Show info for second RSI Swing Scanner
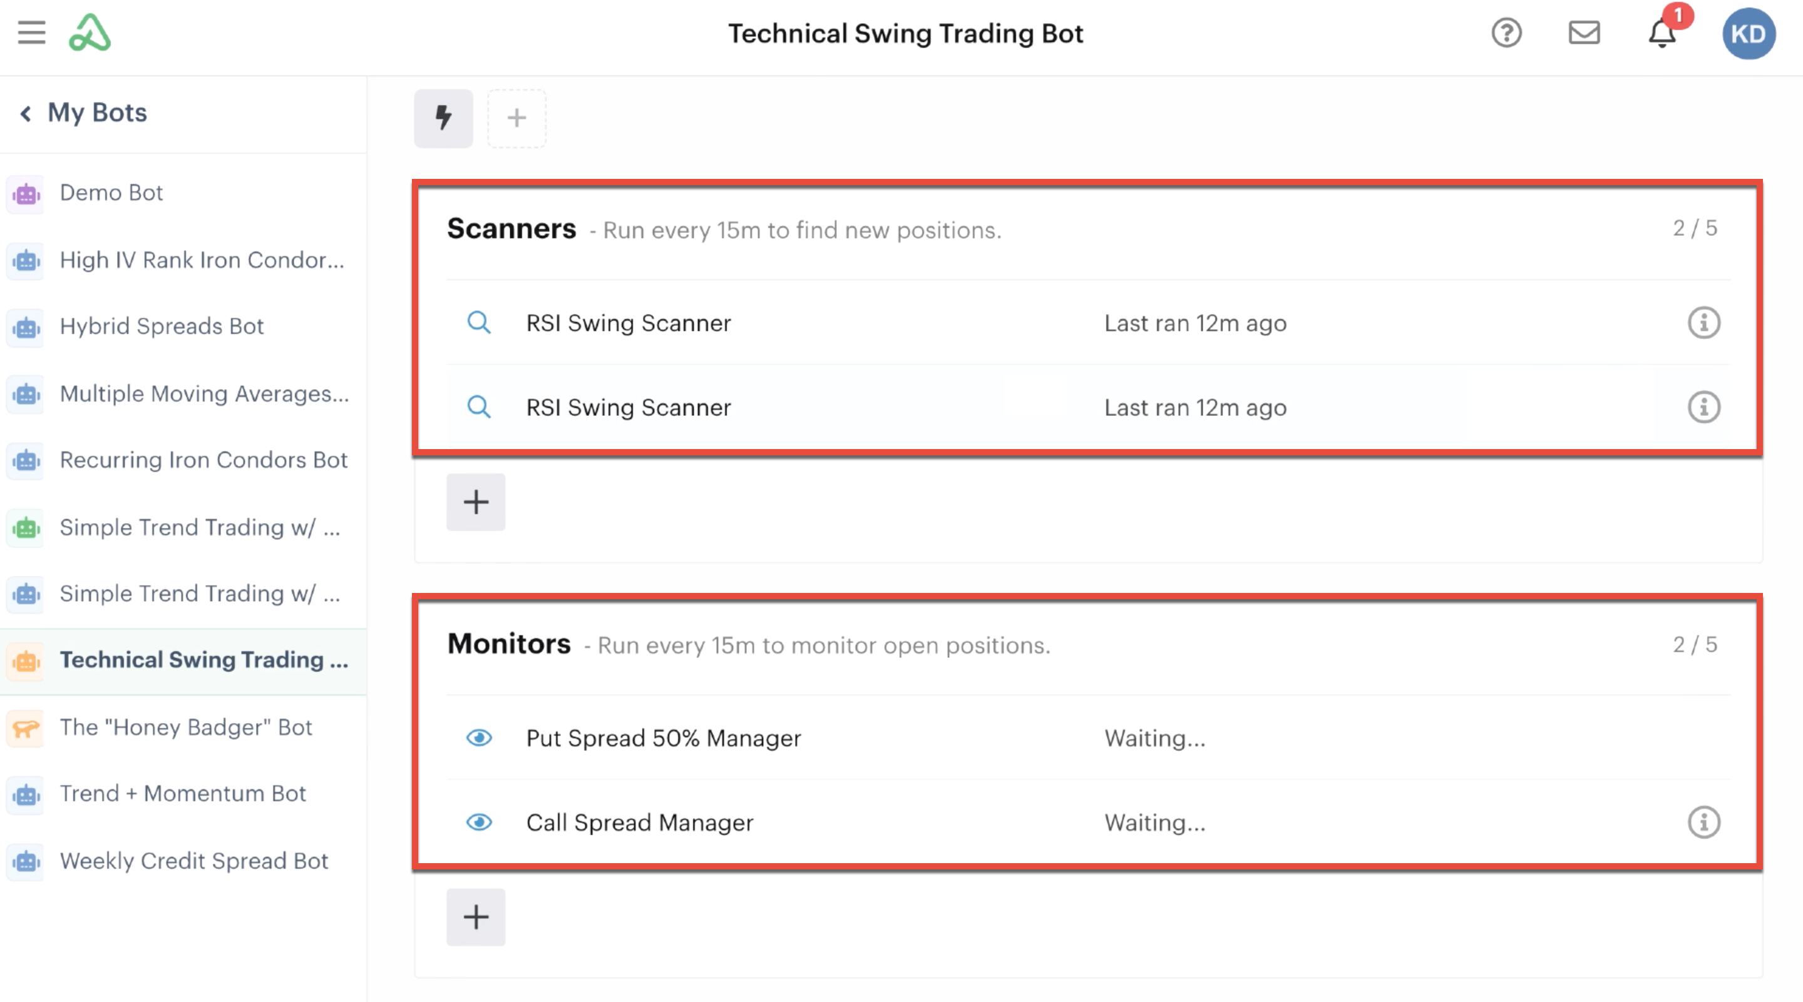The height and width of the screenshot is (1002, 1803). [x=1703, y=407]
